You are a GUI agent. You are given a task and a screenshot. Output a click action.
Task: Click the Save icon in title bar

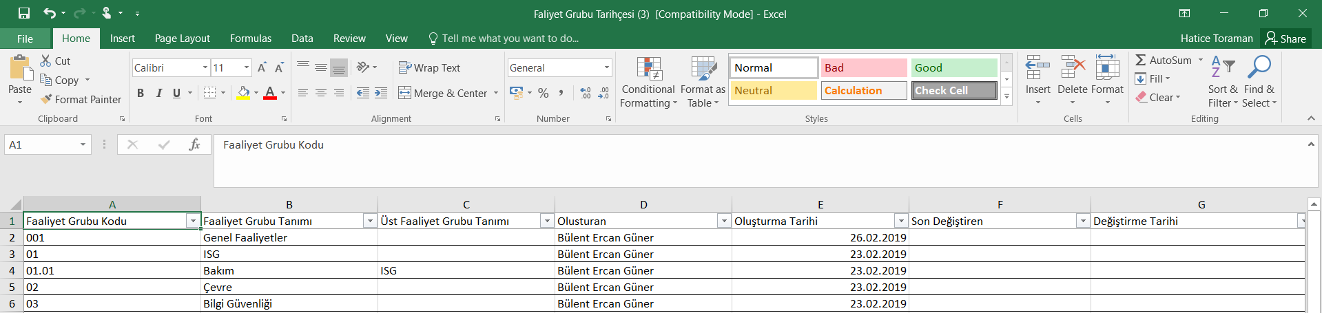tap(24, 13)
